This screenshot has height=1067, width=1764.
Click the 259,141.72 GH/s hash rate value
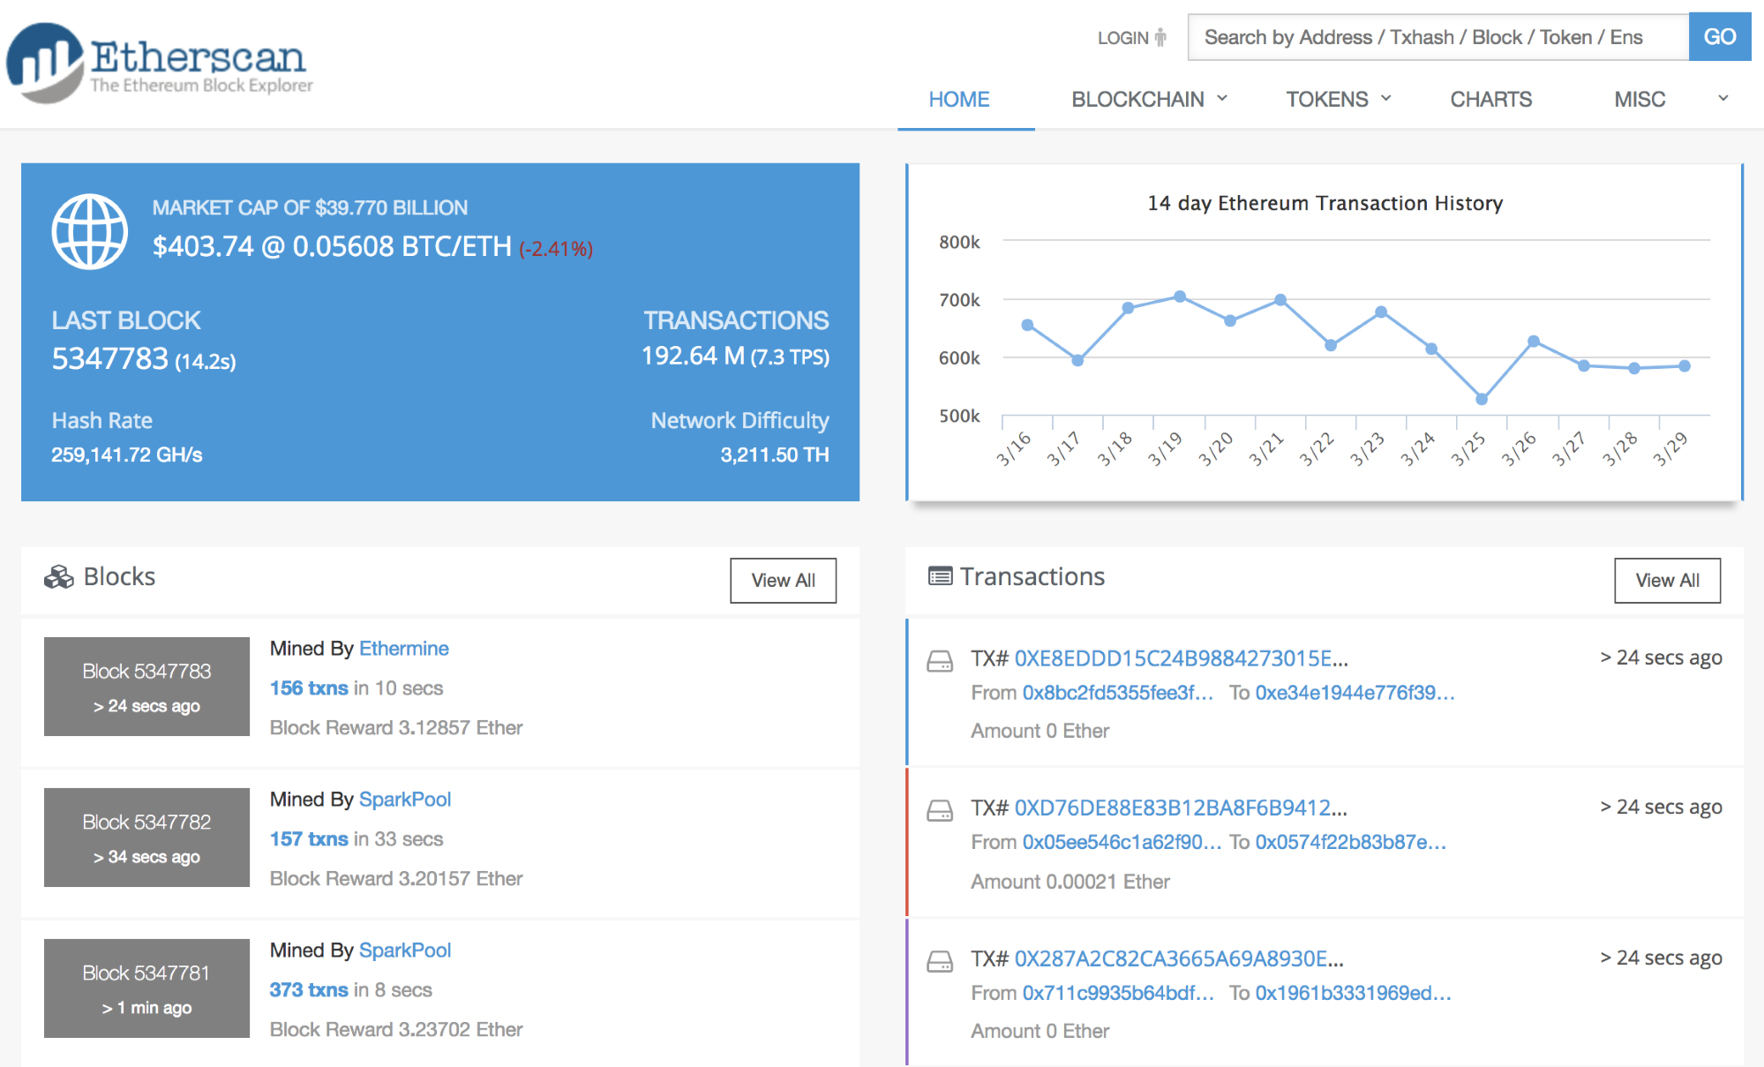pyautogui.click(x=127, y=455)
